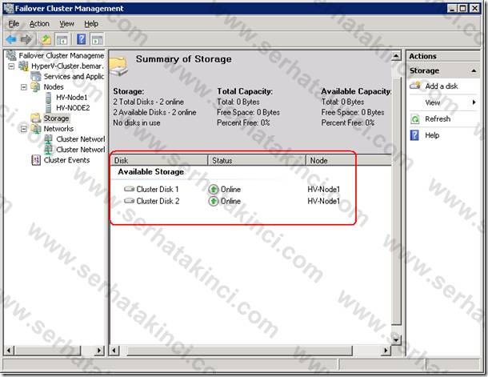
Task: Collapse the Nodes tree branch
Action: point(24,87)
